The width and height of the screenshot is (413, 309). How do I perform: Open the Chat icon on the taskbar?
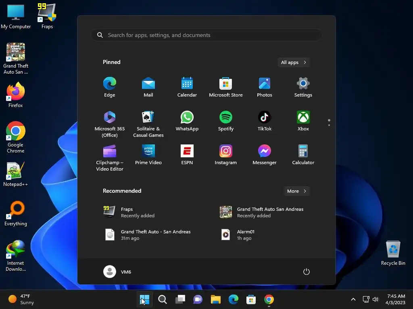[198, 299]
